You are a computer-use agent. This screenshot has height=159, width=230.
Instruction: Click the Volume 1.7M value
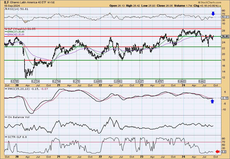(x=183, y=6)
